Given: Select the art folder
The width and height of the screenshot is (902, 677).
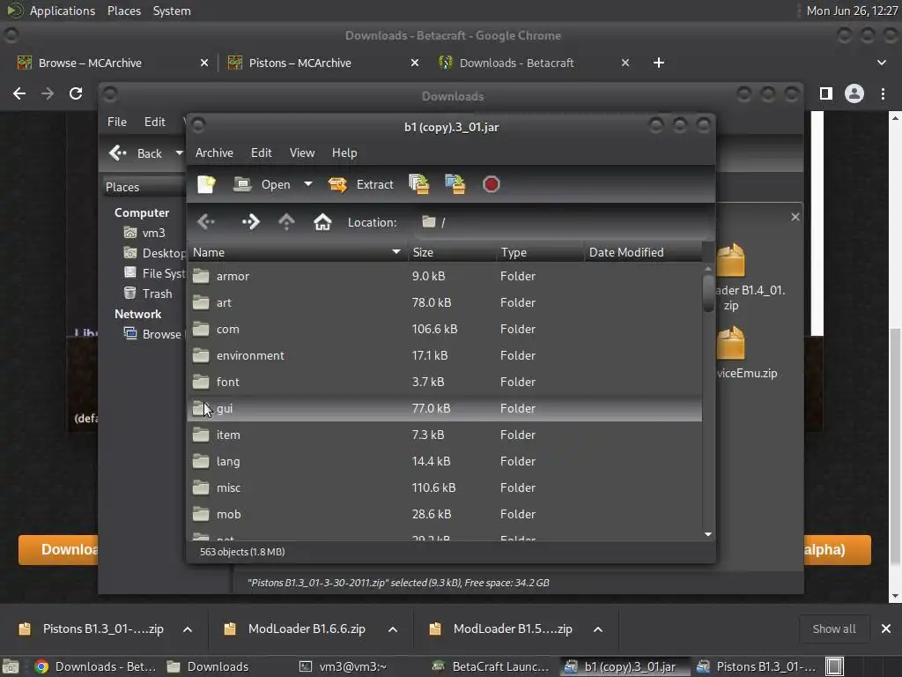Looking at the screenshot, I should click(445, 302).
